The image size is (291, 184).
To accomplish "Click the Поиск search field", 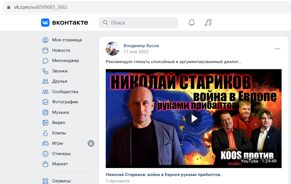I will pyautogui.click(x=138, y=23).
